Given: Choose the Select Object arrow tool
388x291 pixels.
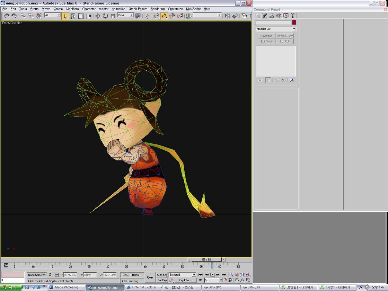Looking at the screenshot, I should (65, 16).
